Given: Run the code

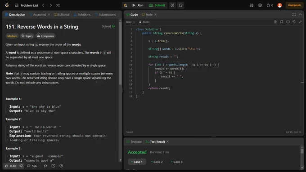Looking at the screenshot, I should [138, 5].
